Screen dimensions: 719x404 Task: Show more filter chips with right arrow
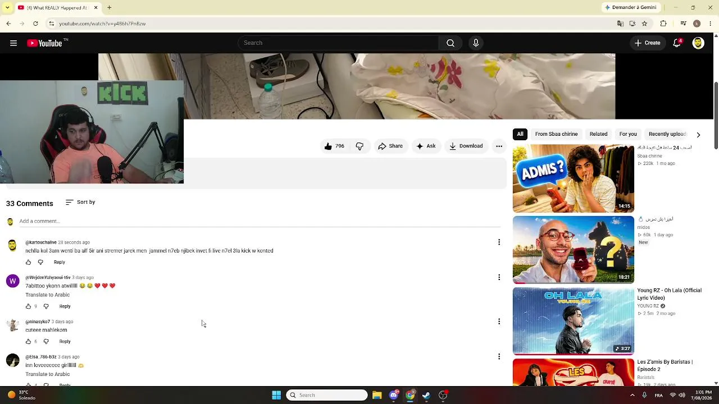(x=698, y=135)
